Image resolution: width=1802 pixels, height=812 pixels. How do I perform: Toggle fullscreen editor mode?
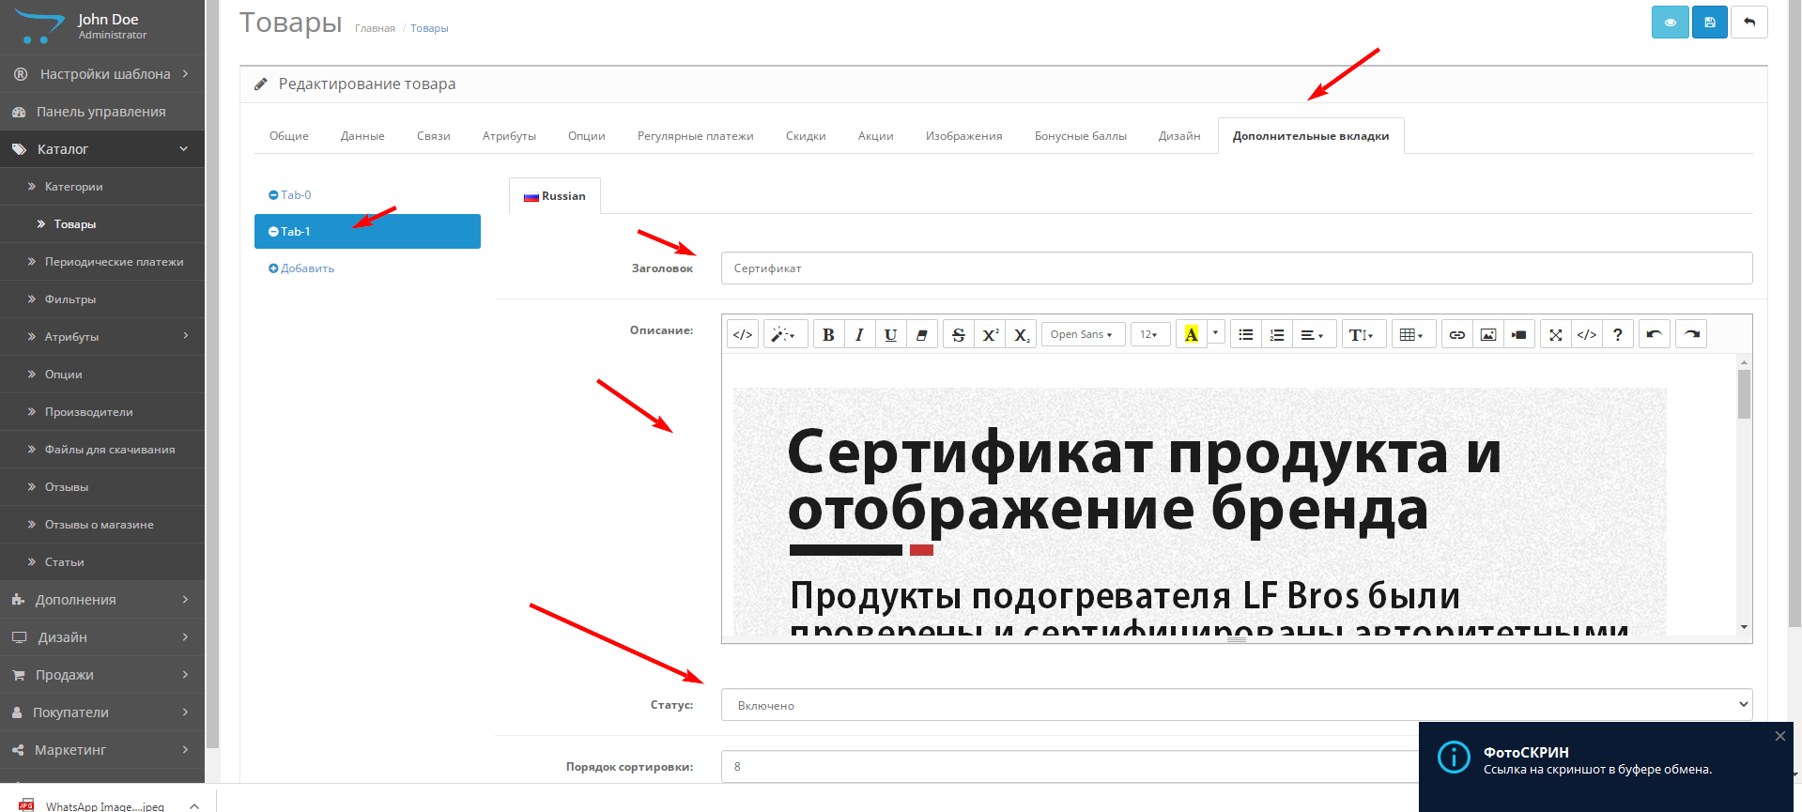[x=1556, y=334]
